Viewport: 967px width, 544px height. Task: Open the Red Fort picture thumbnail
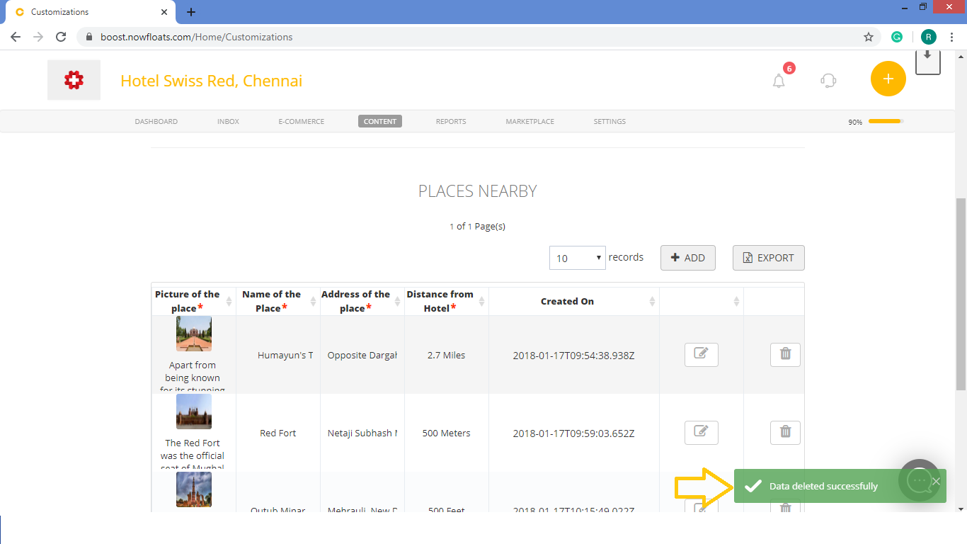click(194, 412)
